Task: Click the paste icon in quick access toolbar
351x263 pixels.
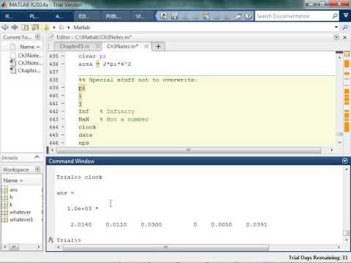Action: pos(207,16)
